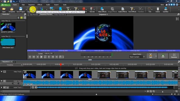The image size is (180, 101).
Task: Open the Aspect Ratio Match Content dropdown
Action: (137, 57)
